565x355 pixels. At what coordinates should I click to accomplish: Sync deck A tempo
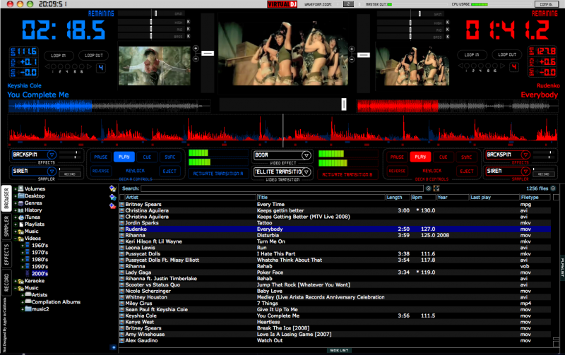170,157
